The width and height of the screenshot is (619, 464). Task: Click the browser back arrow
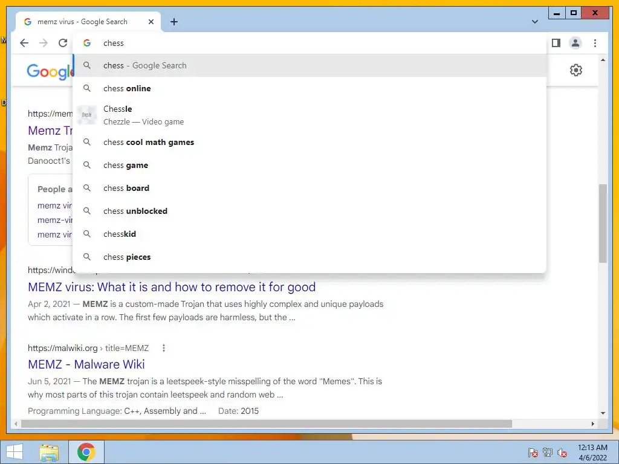point(24,43)
